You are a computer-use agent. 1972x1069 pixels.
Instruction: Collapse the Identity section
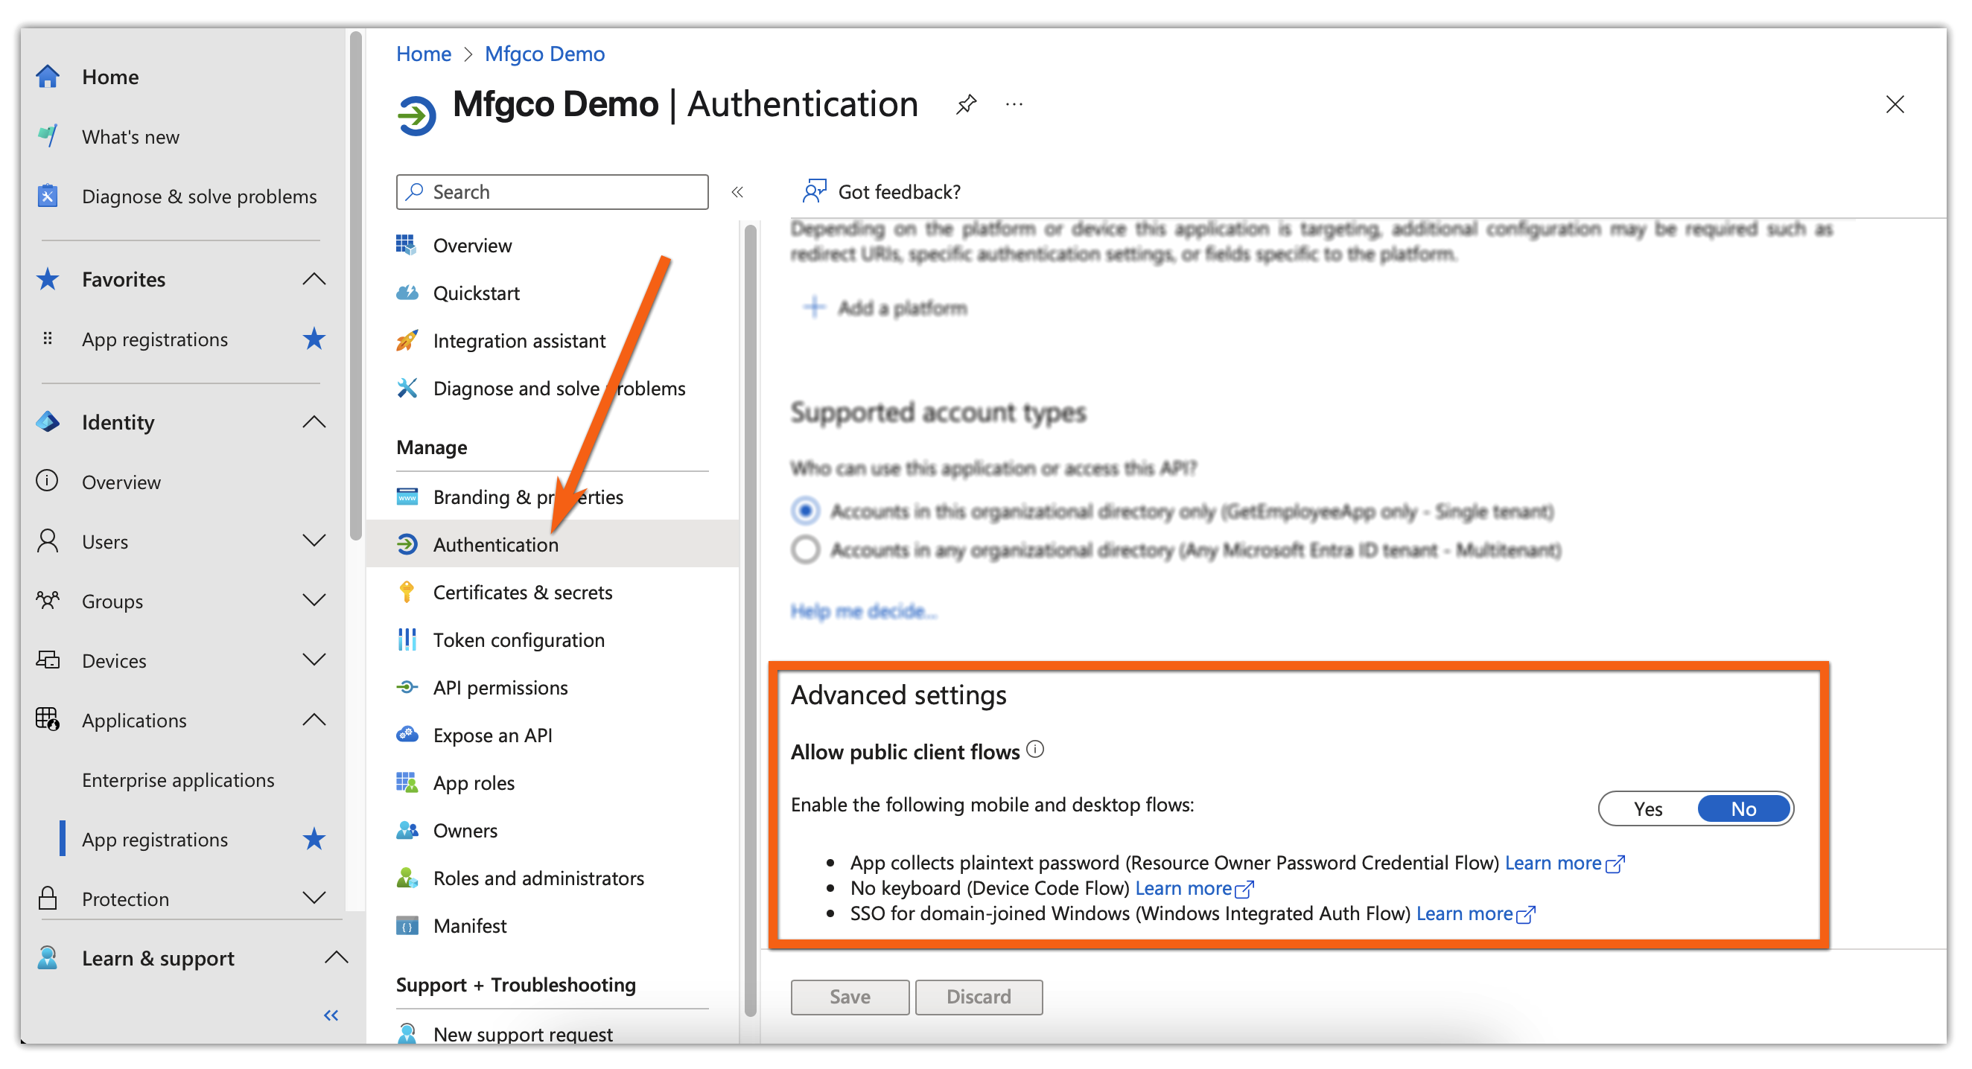[314, 421]
